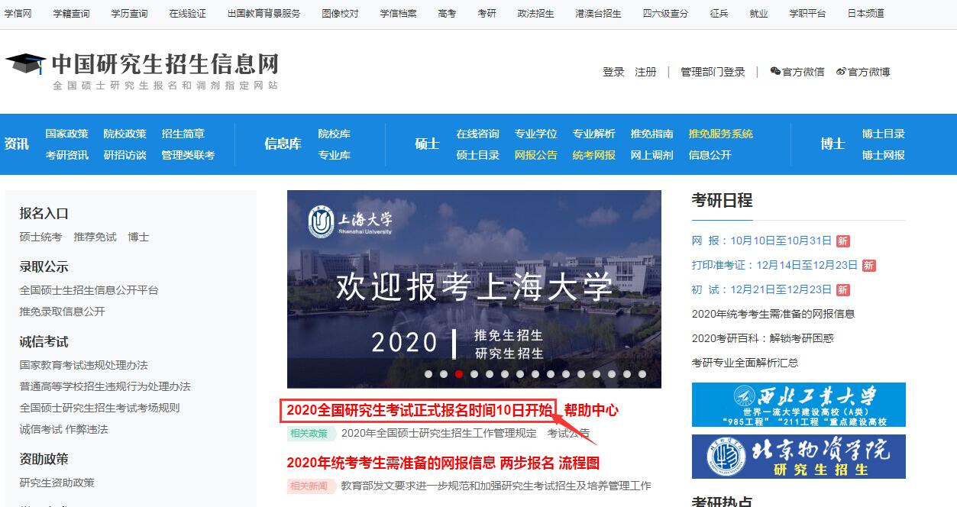Click the 新 badge next to 网报 dates

click(842, 241)
